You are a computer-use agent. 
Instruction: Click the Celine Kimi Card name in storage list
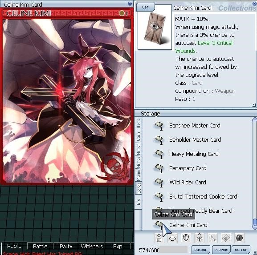coord(188,225)
